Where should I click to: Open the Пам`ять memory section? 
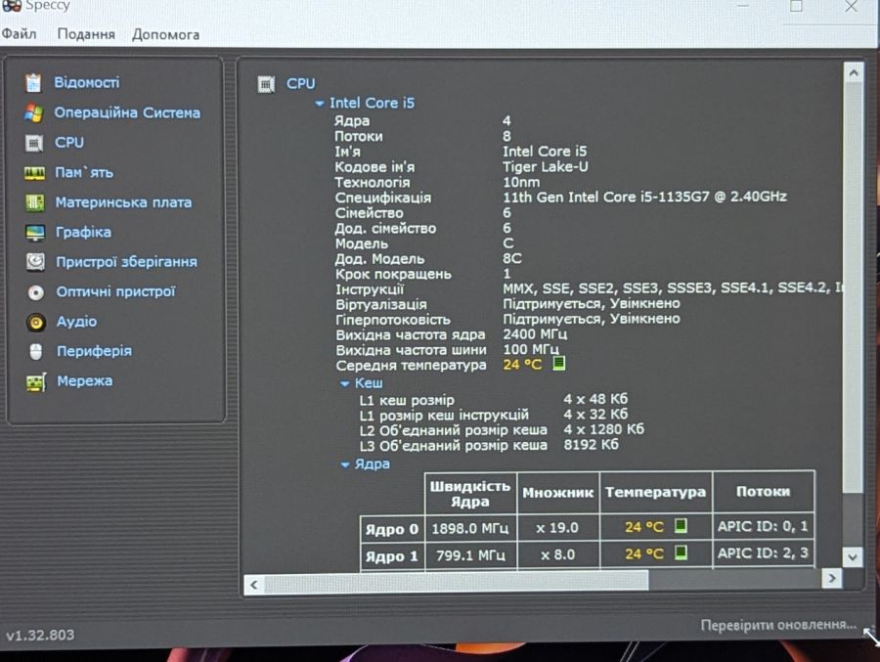click(84, 172)
